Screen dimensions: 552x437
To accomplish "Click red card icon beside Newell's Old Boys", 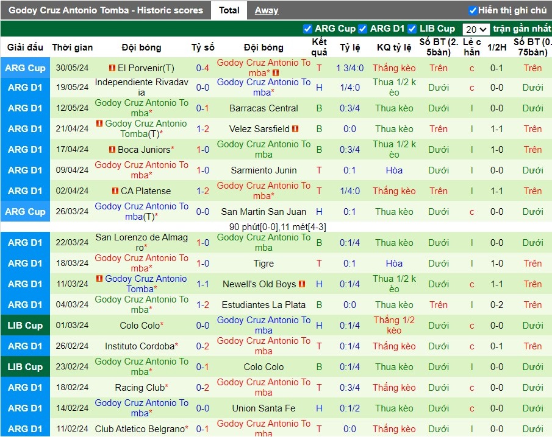I will coord(302,284).
